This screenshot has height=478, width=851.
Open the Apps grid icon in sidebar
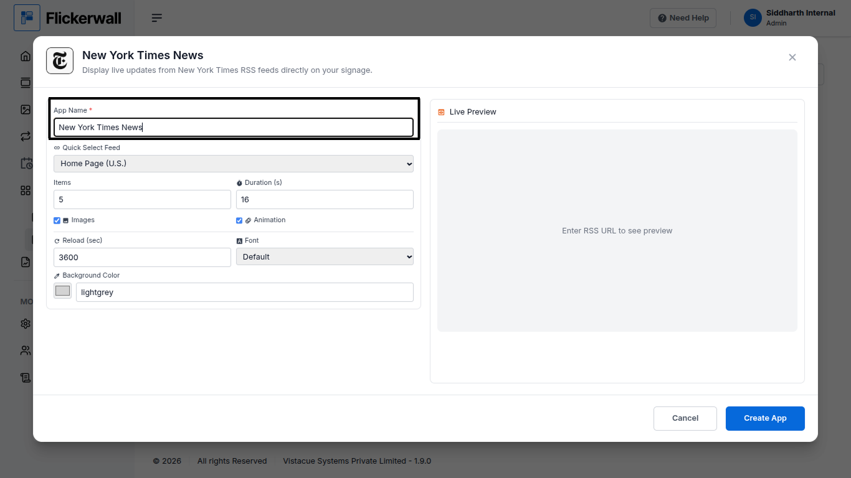(26, 190)
